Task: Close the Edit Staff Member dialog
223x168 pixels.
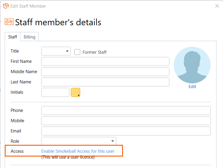Action: click(217, 6)
